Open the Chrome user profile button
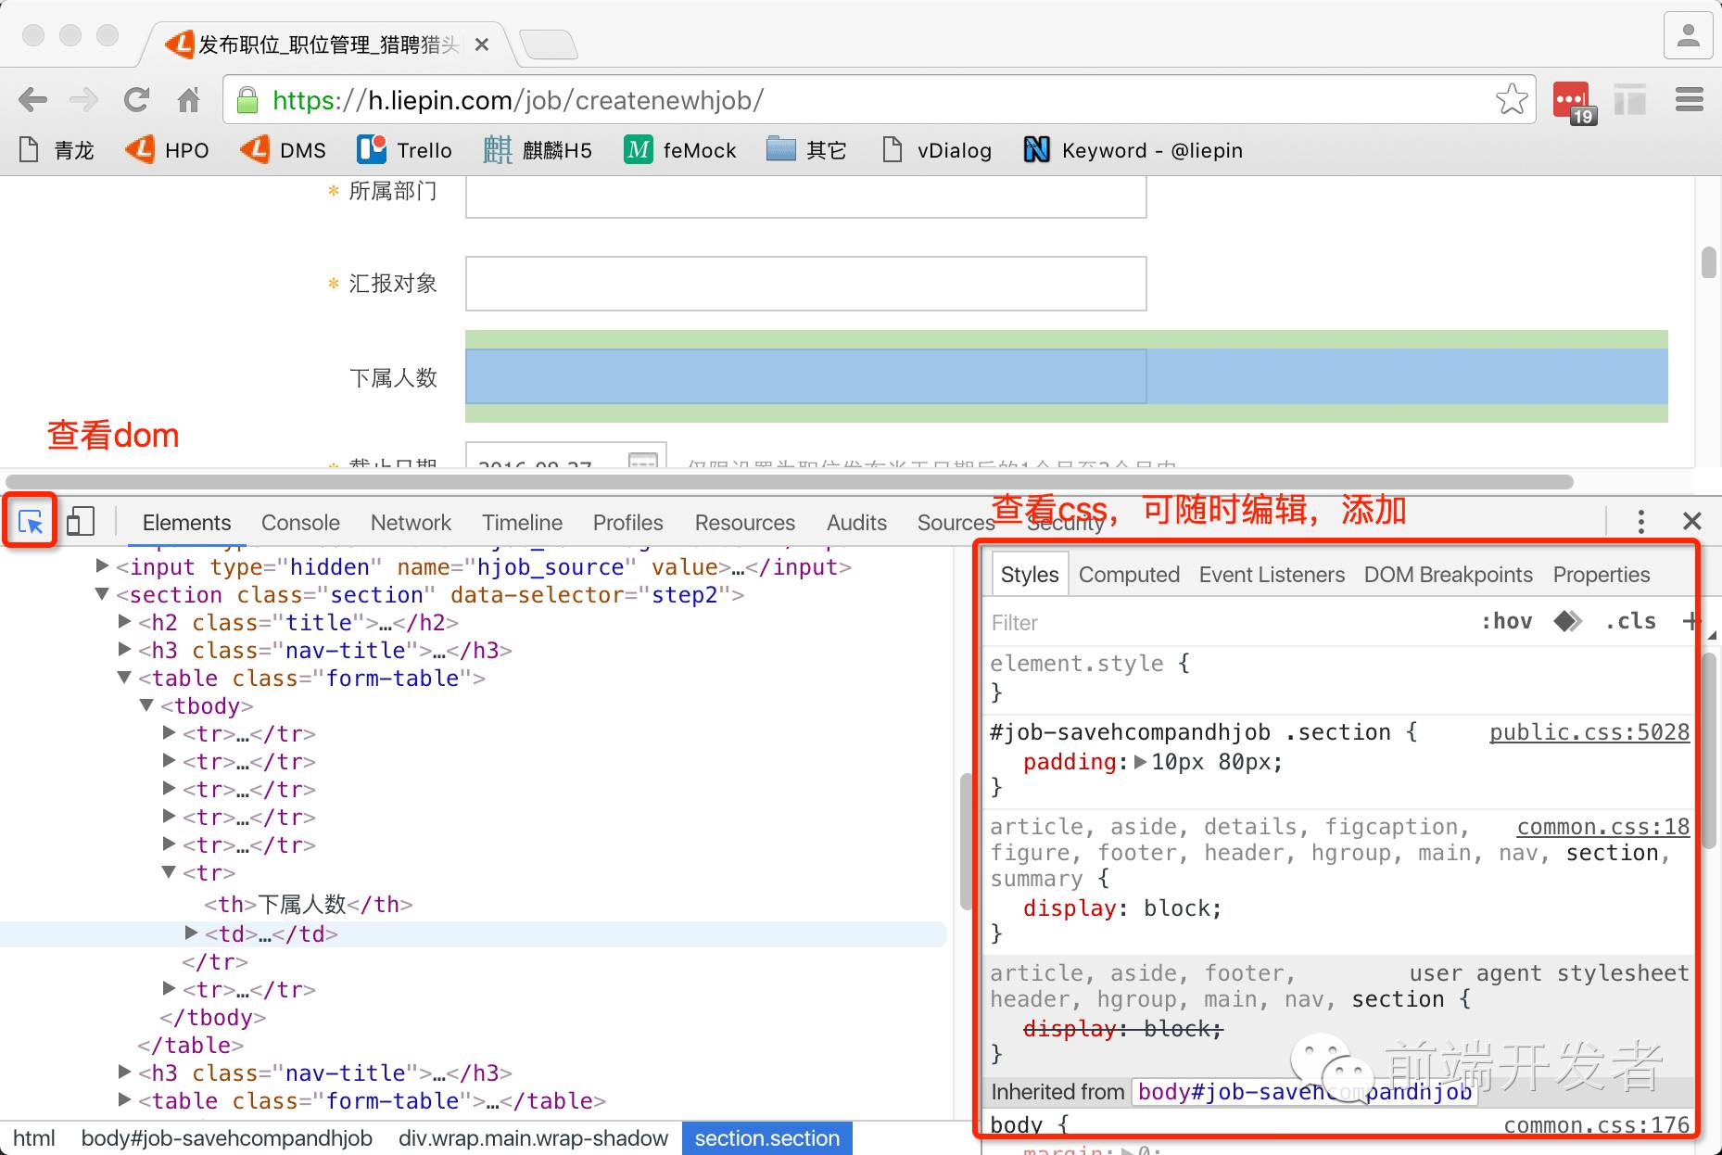 (x=1688, y=35)
